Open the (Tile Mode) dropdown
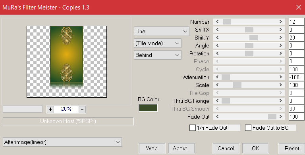Viewport: 305px width, 155px height. click(158, 43)
